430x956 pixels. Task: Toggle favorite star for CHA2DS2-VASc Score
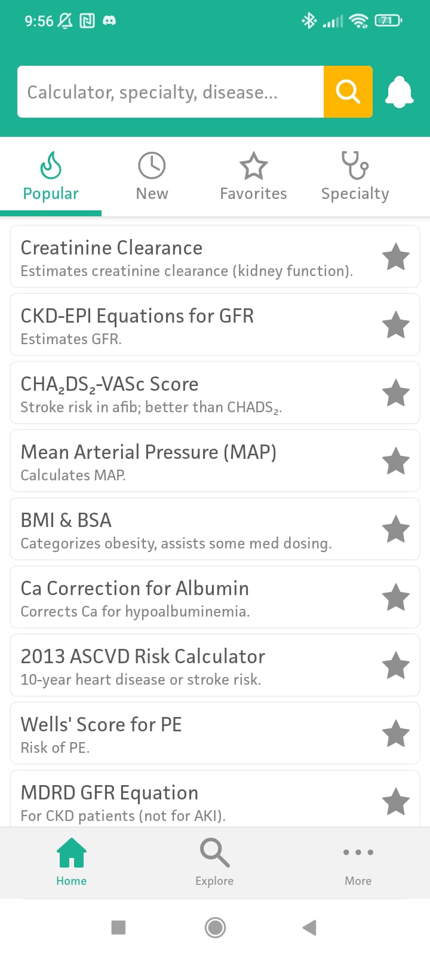coord(395,393)
